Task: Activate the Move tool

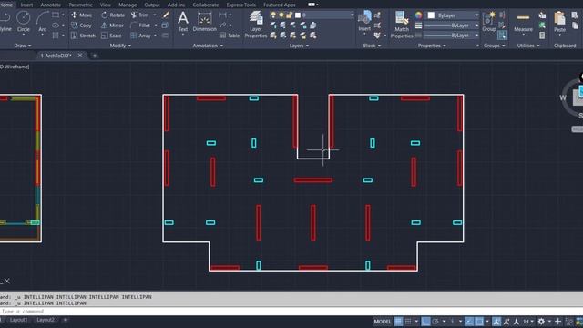Action: point(81,15)
